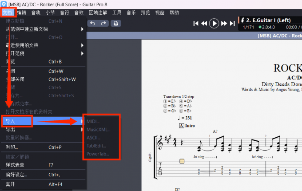Click the 2. E.Guitar I (Left) track name

[x=270, y=20]
